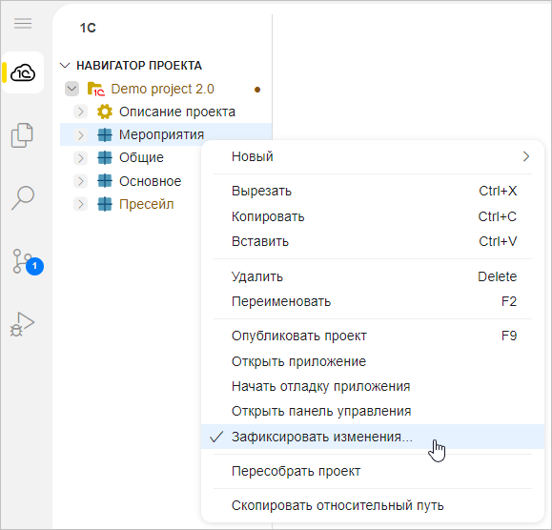Open the run and debug panel

pos(22,324)
